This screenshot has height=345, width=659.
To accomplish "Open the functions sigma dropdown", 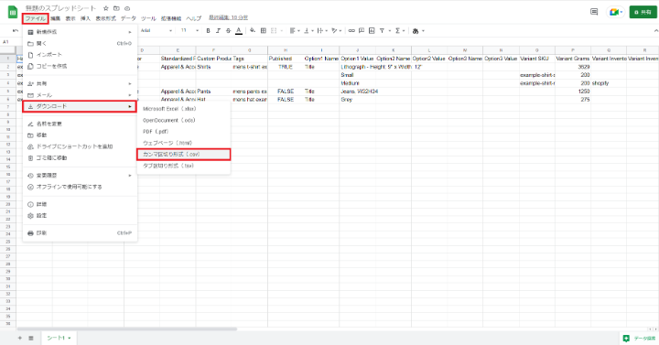I will coord(399,31).
